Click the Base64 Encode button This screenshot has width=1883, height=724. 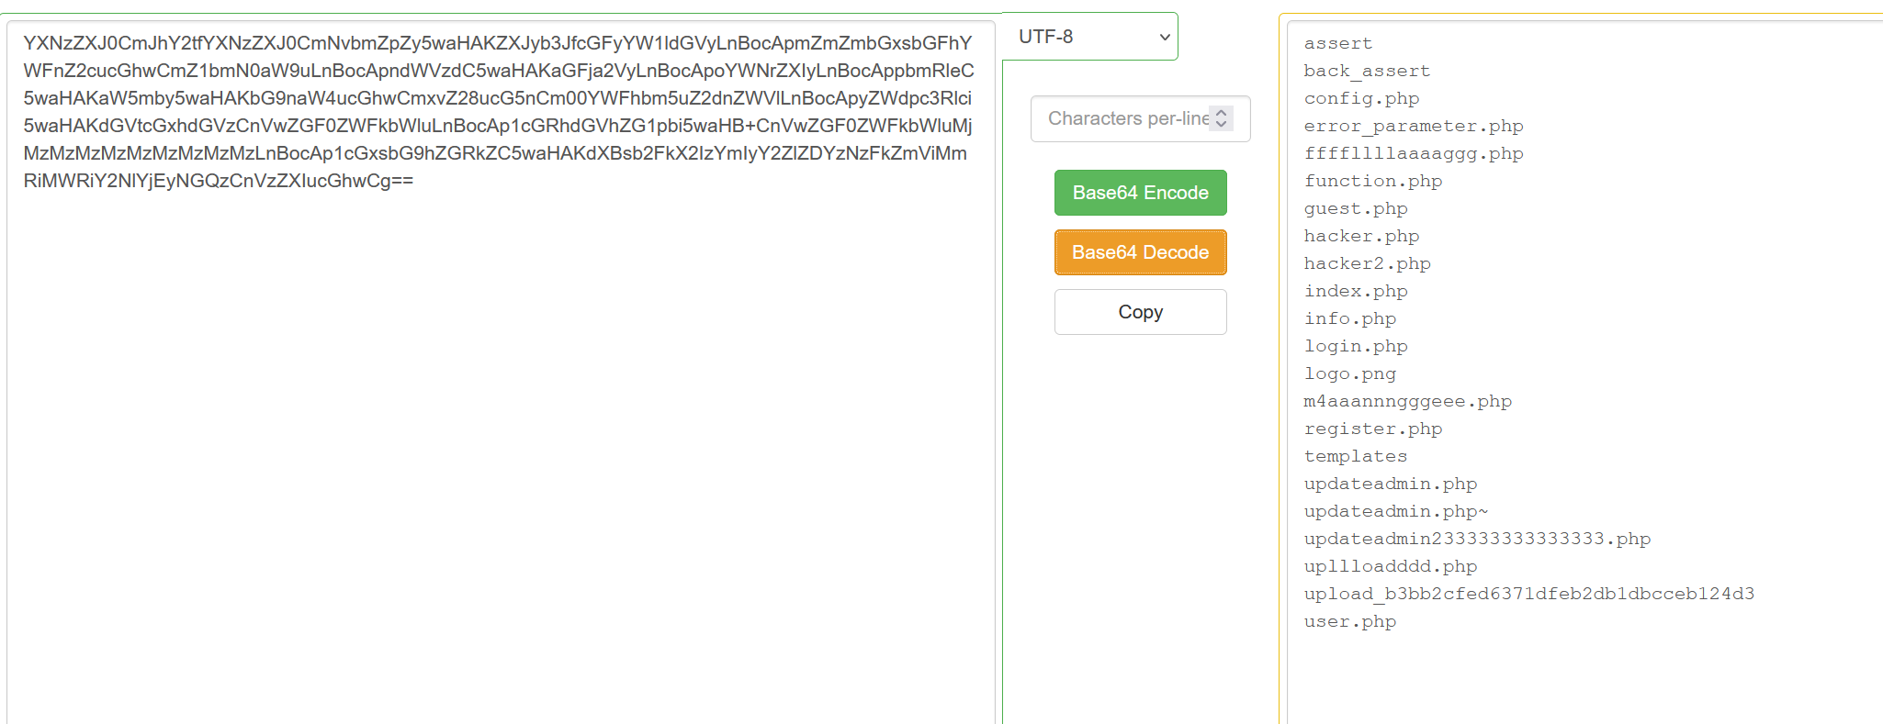click(1140, 193)
